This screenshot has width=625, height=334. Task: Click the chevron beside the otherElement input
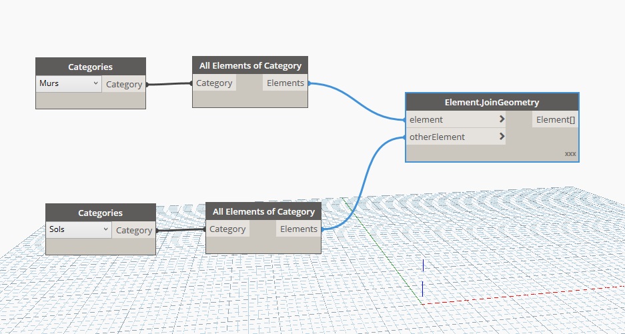point(502,137)
